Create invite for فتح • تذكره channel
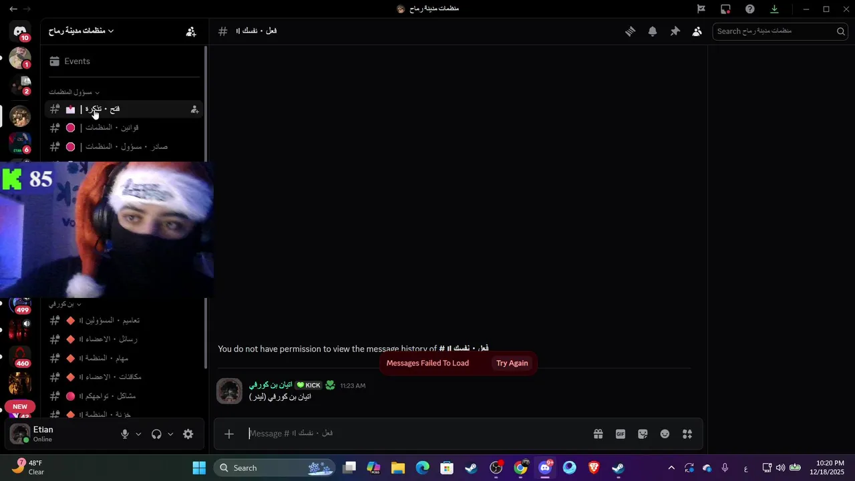Screen dimensions: 855x481 pyautogui.click(x=194, y=110)
